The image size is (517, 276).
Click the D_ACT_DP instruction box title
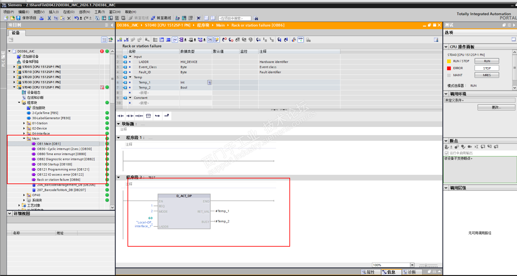click(184, 196)
